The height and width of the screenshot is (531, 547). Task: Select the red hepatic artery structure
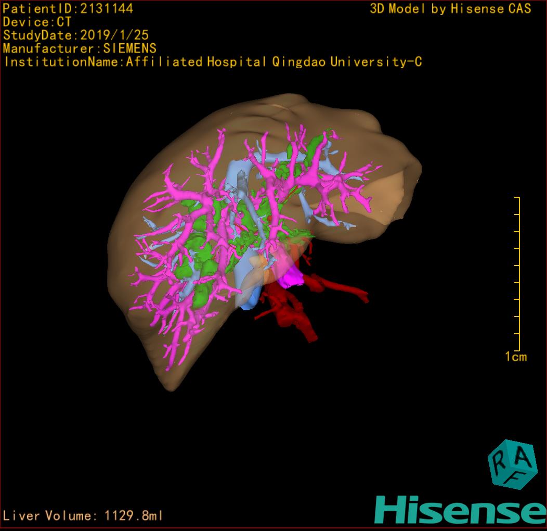click(291, 312)
